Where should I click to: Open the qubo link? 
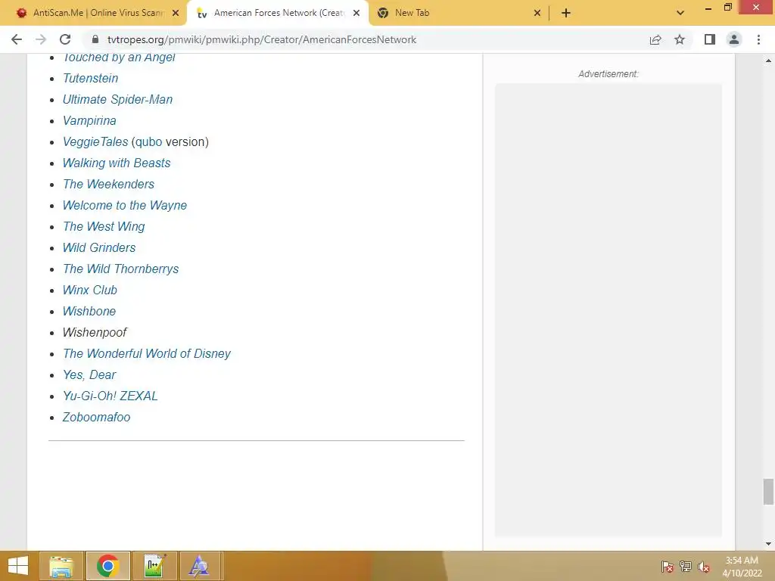pos(149,141)
